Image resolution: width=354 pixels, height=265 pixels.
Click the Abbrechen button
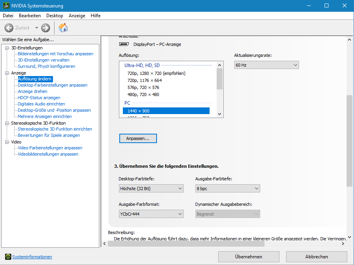(x=317, y=257)
